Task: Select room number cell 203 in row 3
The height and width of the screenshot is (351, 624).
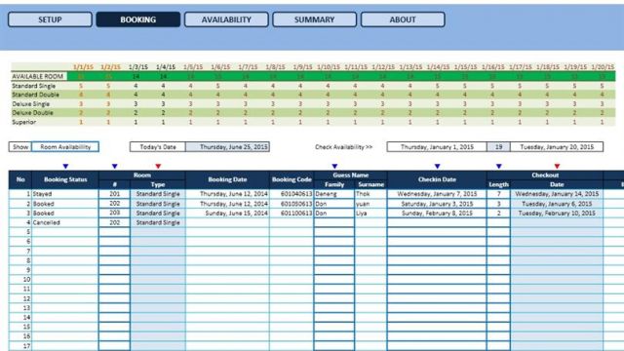Action: 115,213
